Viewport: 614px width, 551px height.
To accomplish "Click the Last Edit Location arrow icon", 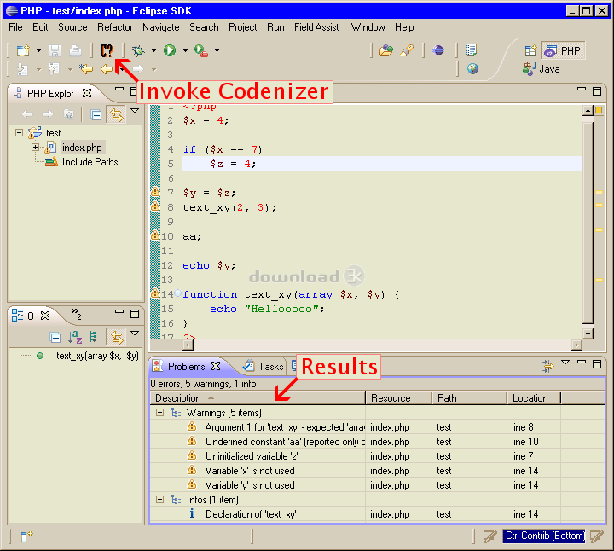I will coord(86,69).
